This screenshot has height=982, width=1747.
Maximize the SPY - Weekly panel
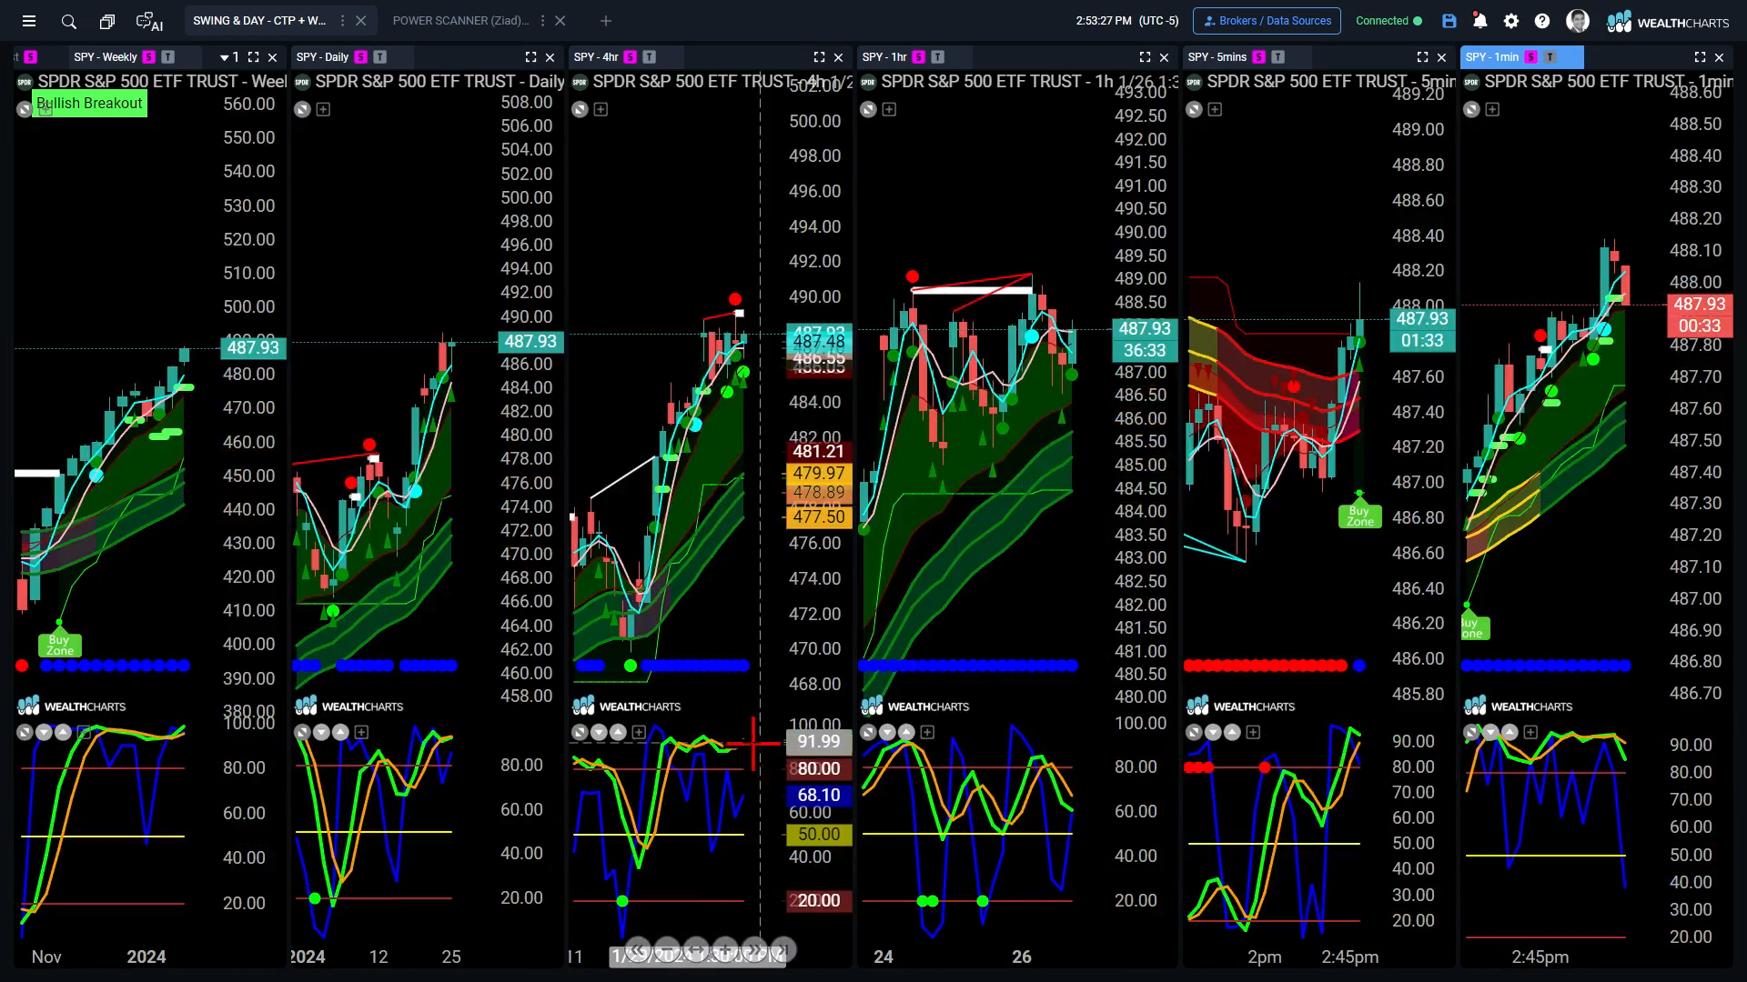point(254,56)
